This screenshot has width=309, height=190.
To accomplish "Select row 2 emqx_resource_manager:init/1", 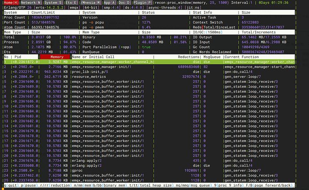I will 150,67.
